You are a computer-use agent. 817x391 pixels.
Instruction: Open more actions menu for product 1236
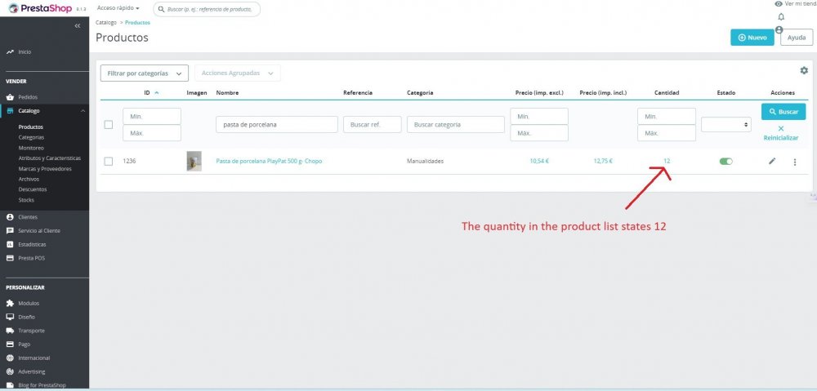pos(795,162)
